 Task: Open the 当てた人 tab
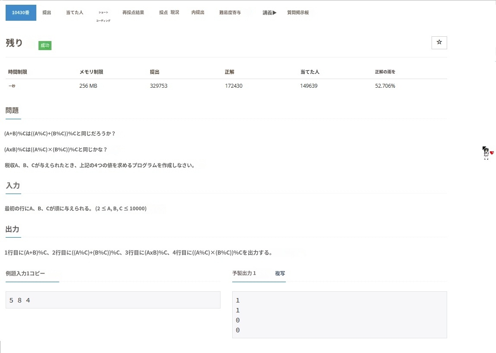(74, 13)
